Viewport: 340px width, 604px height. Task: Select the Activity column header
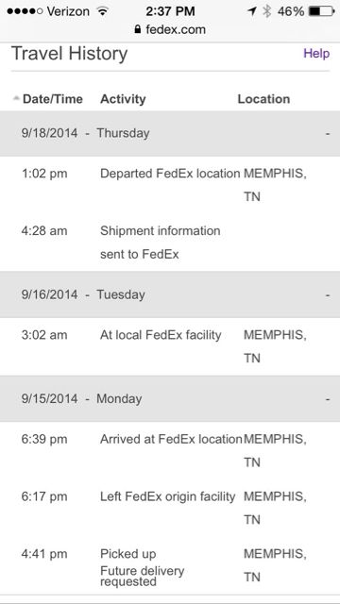tap(123, 99)
